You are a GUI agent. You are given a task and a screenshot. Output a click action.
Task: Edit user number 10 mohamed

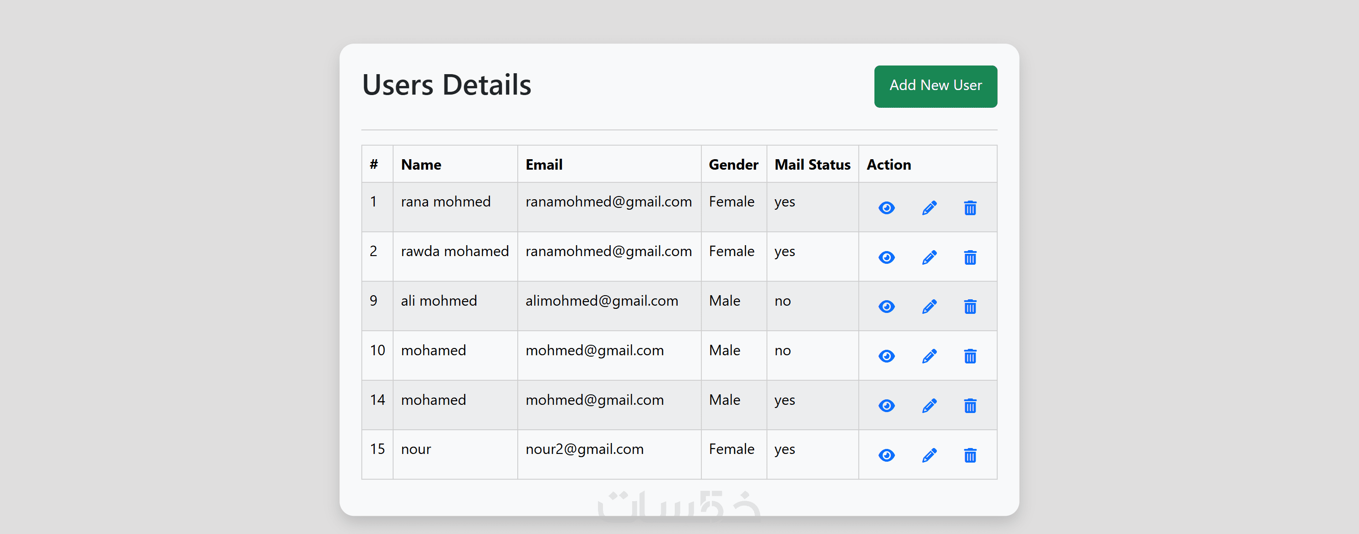pos(929,356)
